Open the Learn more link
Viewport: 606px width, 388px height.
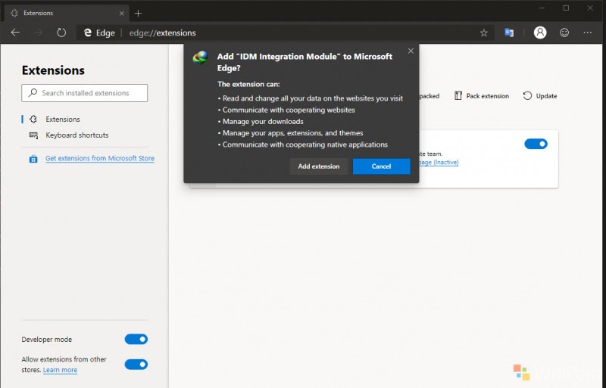click(60, 370)
